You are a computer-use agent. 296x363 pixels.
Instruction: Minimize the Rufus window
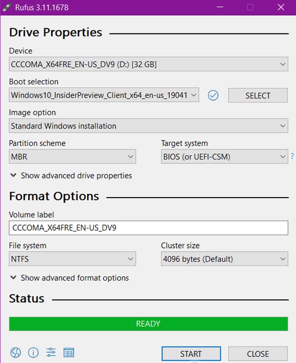click(x=220, y=7)
